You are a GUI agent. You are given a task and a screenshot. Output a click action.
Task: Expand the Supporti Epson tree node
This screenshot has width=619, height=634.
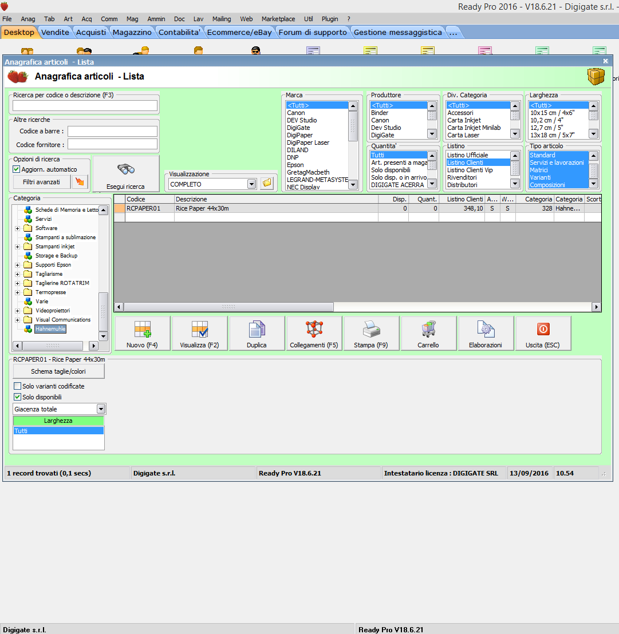pyautogui.click(x=17, y=266)
